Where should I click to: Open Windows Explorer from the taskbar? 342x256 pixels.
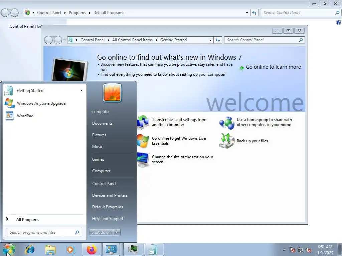[x=50, y=249]
